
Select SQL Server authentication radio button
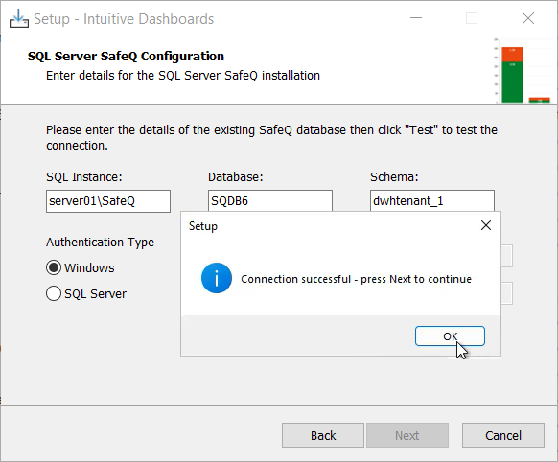(x=54, y=293)
